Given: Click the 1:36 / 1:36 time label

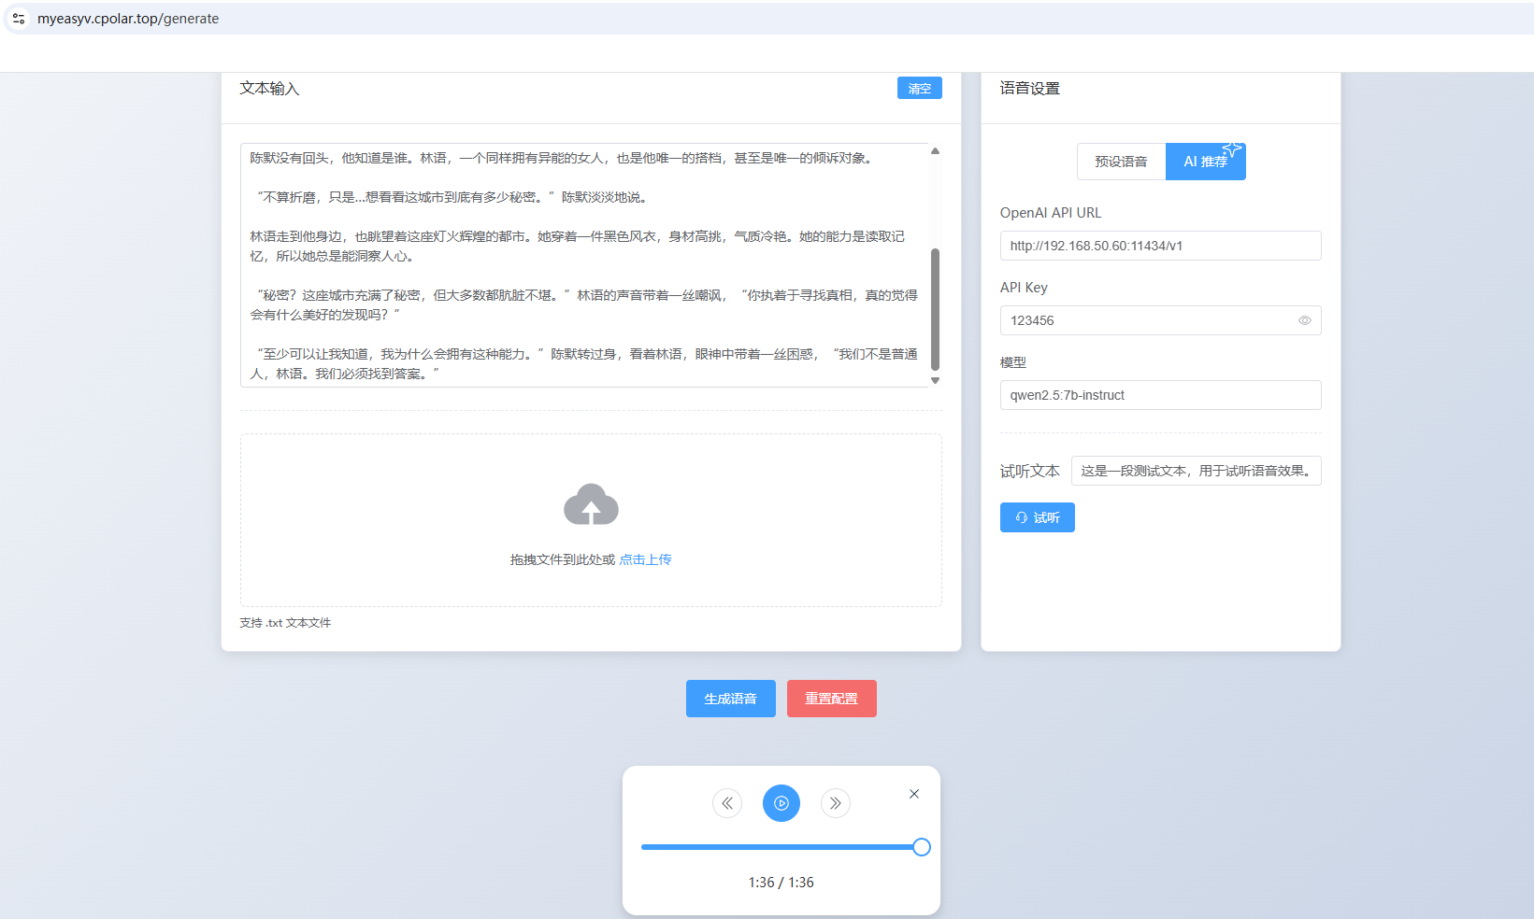Looking at the screenshot, I should click(781, 883).
